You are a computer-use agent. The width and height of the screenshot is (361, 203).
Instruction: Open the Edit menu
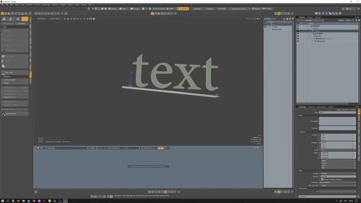7,5
